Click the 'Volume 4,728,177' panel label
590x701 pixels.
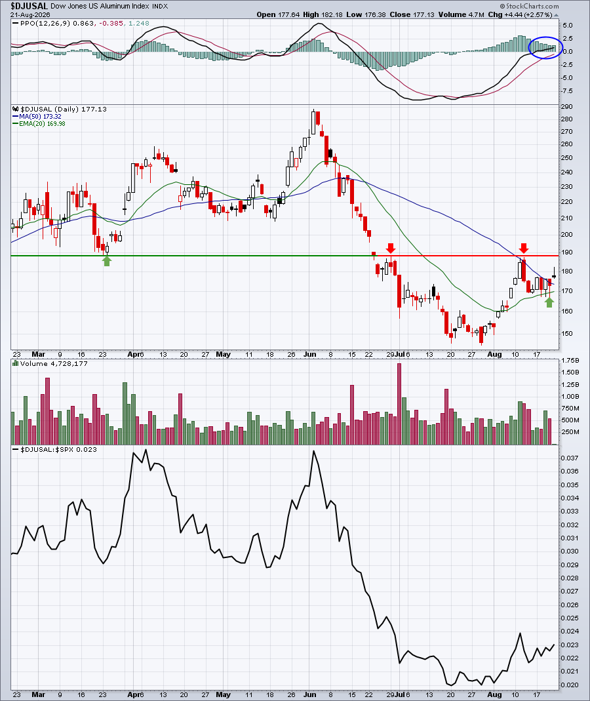coord(54,363)
